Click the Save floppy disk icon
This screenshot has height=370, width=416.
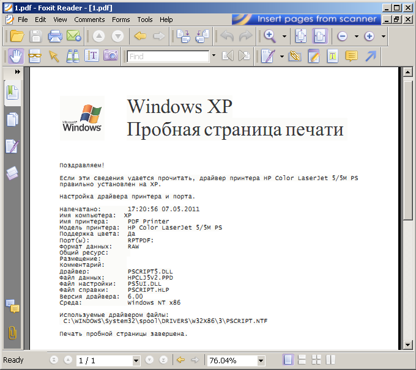(35, 36)
